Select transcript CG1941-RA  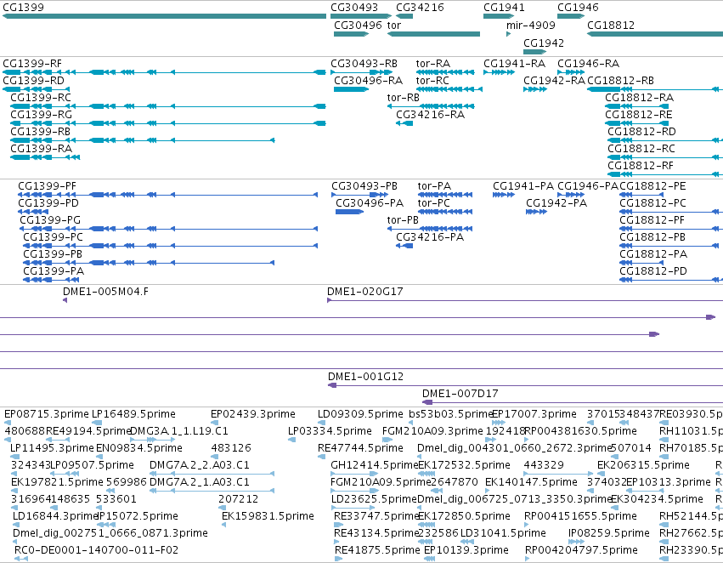499,72
